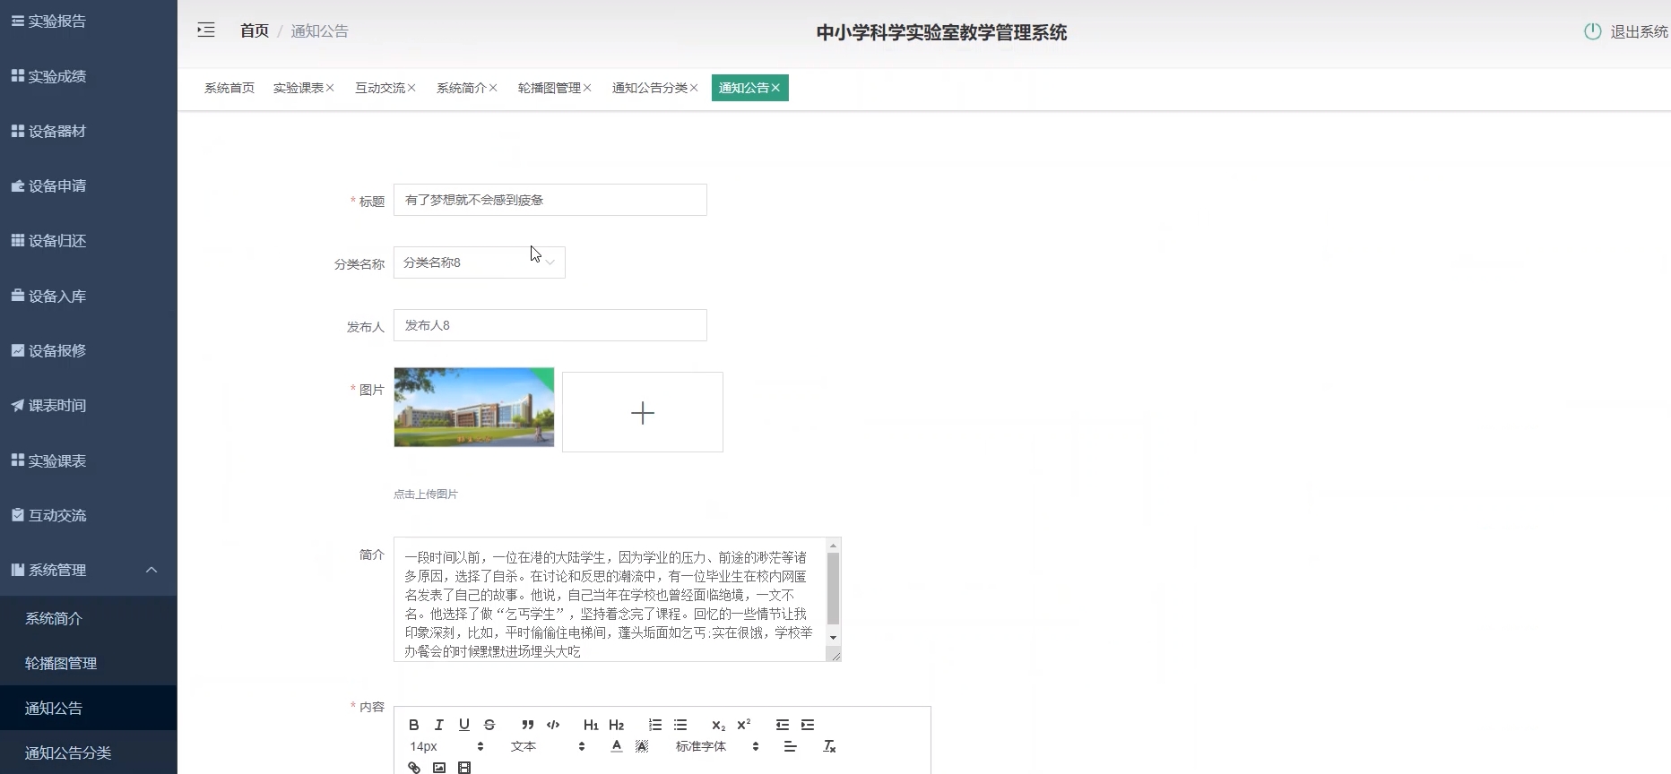Apply superscript formatting
Screen dimensions: 1671x774
(743, 725)
